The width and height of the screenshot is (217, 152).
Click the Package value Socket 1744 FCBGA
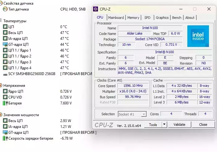150,39
